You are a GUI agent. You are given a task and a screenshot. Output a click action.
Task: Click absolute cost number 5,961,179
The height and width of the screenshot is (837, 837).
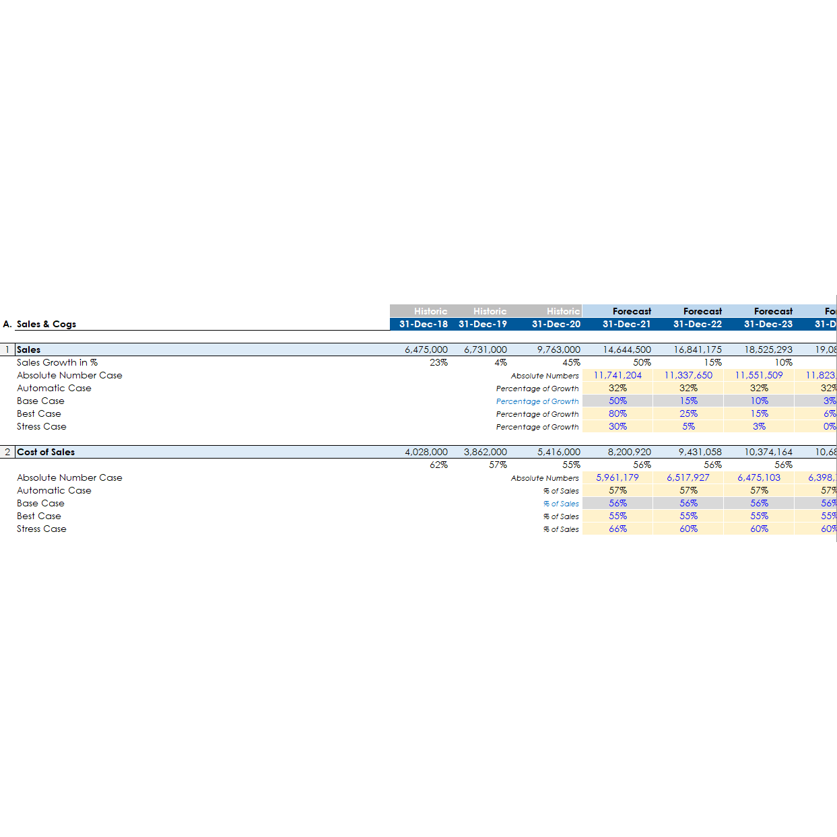(617, 477)
